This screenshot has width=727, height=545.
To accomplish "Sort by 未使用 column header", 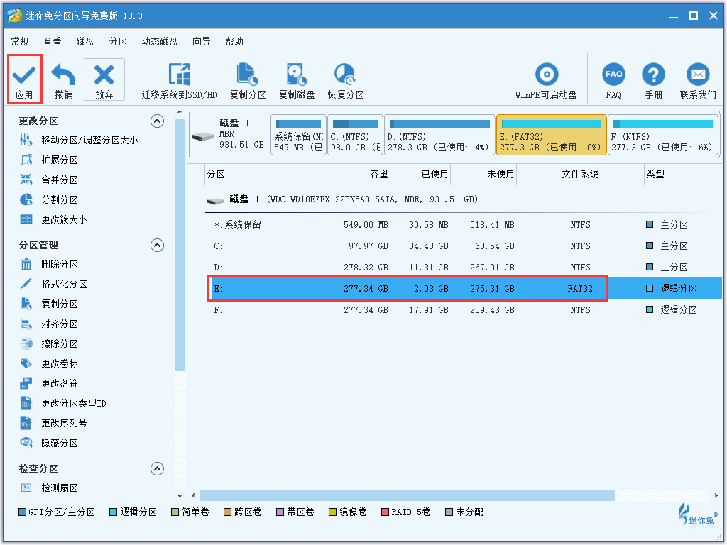I will (x=483, y=175).
